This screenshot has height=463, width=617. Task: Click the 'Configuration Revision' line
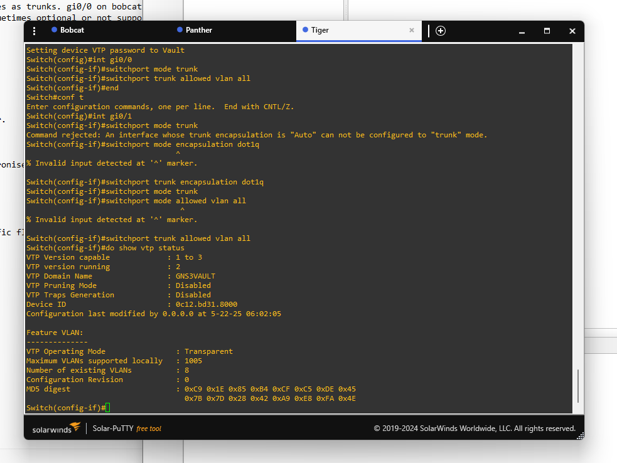107,380
